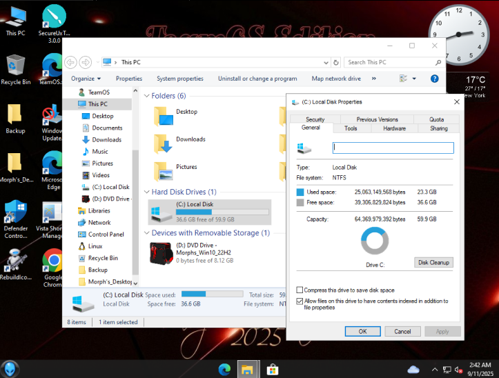
Task: Select Videos in navigation pane
Action: pyautogui.click(x=95, y=175)
